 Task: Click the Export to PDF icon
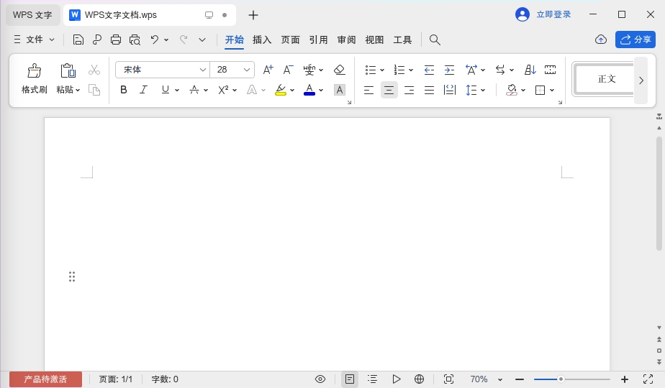(x=97, y=40)
